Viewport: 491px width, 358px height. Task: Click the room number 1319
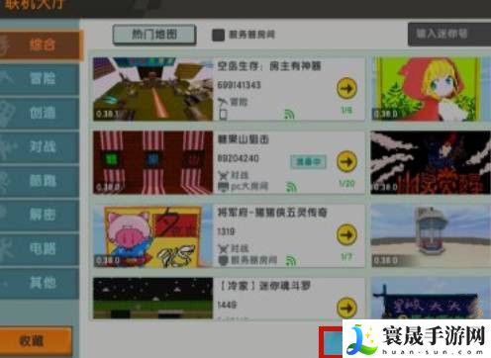click(226, 231)
